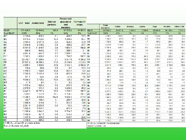
Task: Click the 'Other LSU' column header
Action: (x=179, y=26)
